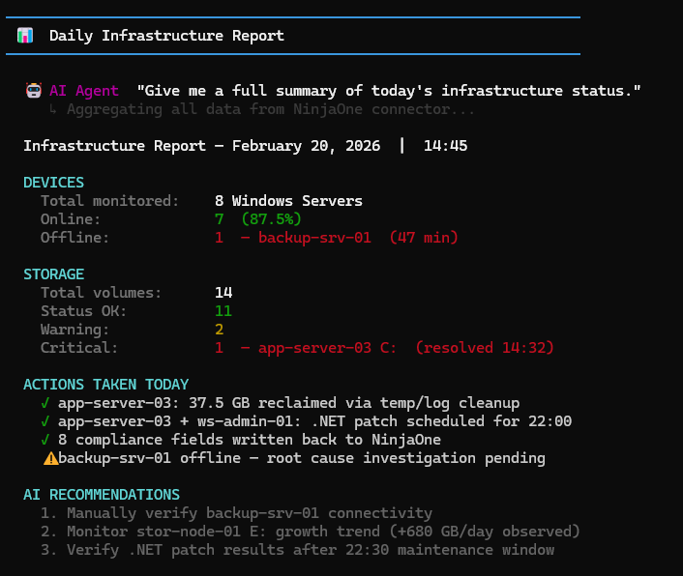Click 'Infrastructure Report – February 20, 2026'

pos(201,146)
